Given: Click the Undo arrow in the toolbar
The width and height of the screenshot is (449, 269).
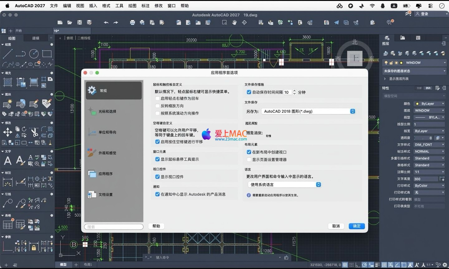Looking at the screenshot, I should point(106,22).
